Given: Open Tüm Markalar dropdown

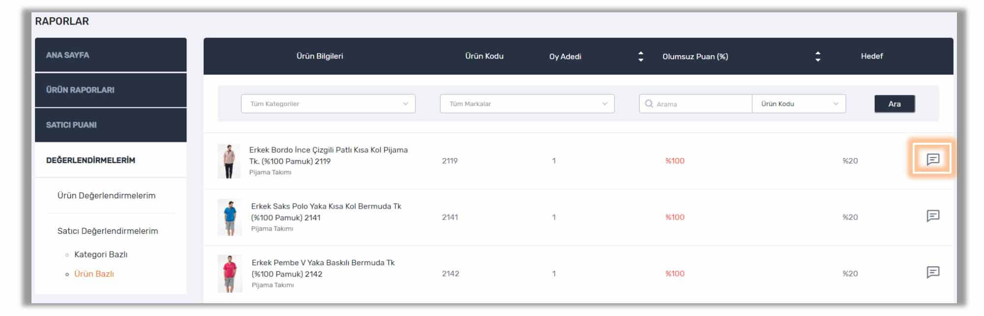Looking at the screenshot, I should point(527,103).
